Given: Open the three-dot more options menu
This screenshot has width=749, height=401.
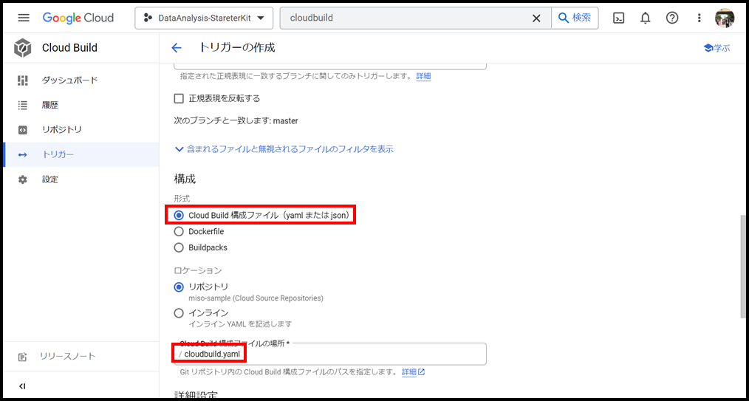Looking at the screenshot, I should pyautogui.click(x=700, y=18).
